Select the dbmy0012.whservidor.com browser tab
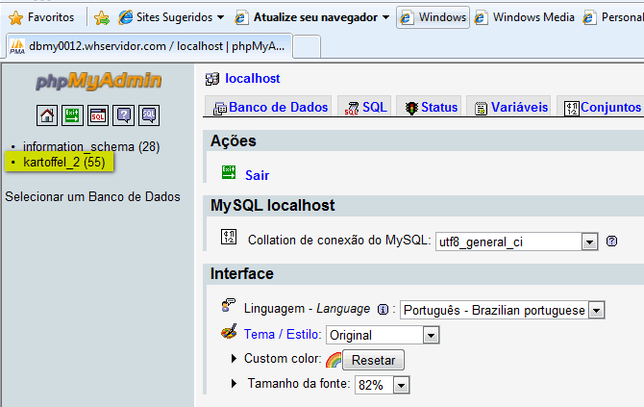The image size is (644, 407). 150,46
